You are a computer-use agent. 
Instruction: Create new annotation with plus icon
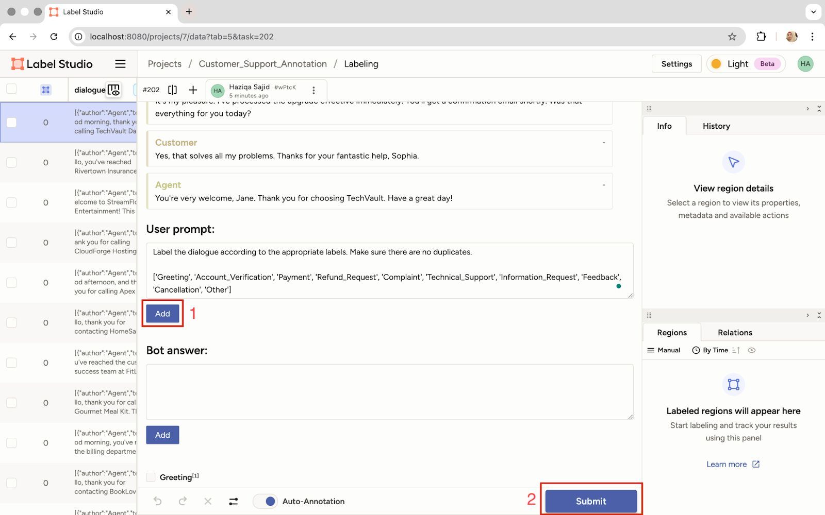193,90
